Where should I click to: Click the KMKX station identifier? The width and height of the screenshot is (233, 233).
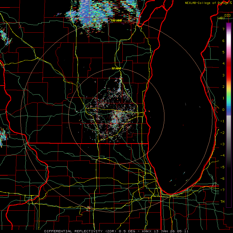click(x=147, y=231)
